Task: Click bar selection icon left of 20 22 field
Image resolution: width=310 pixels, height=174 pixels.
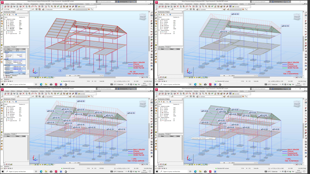Action: (18, 9)
